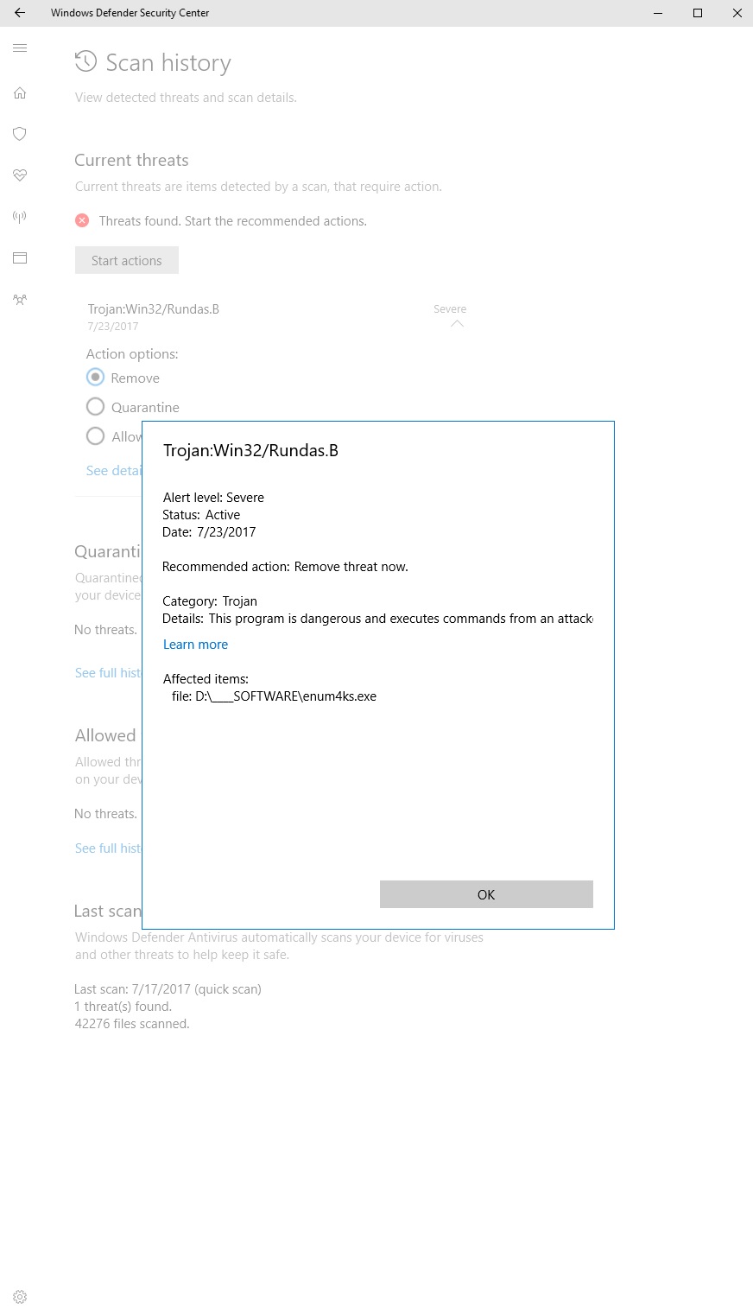This screenshot has height=1309, width=753.
Task: Collapse the Trojan:Win32/Rundas.B threat chevron
Action: click(458, 324)
